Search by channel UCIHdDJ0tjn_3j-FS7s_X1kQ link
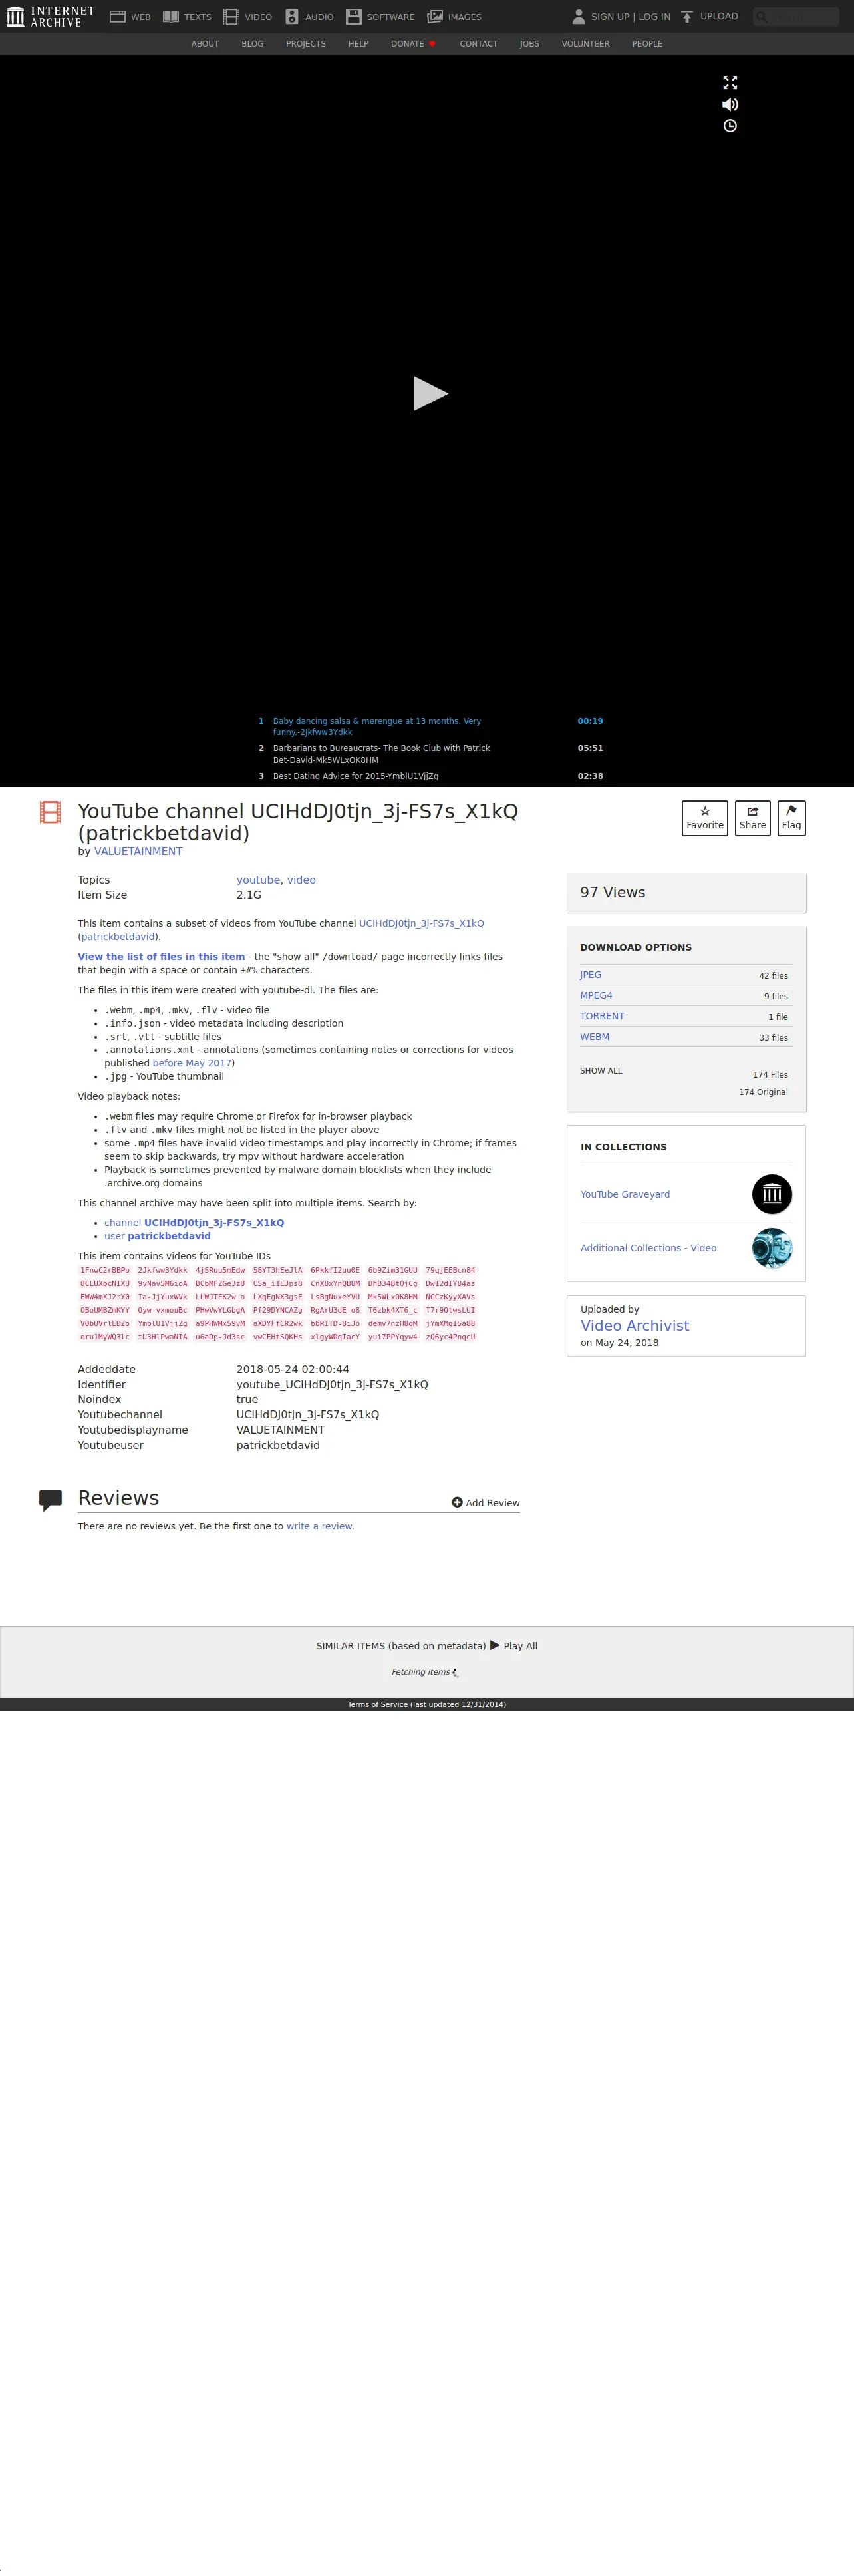The image size is (854, 2576). click(x=194, y=1223)
